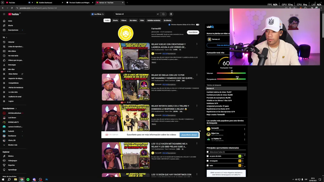This screenshot has height=182, width=324.
Task: Select the No vistos filter chip
Action: tap(133, 20)
